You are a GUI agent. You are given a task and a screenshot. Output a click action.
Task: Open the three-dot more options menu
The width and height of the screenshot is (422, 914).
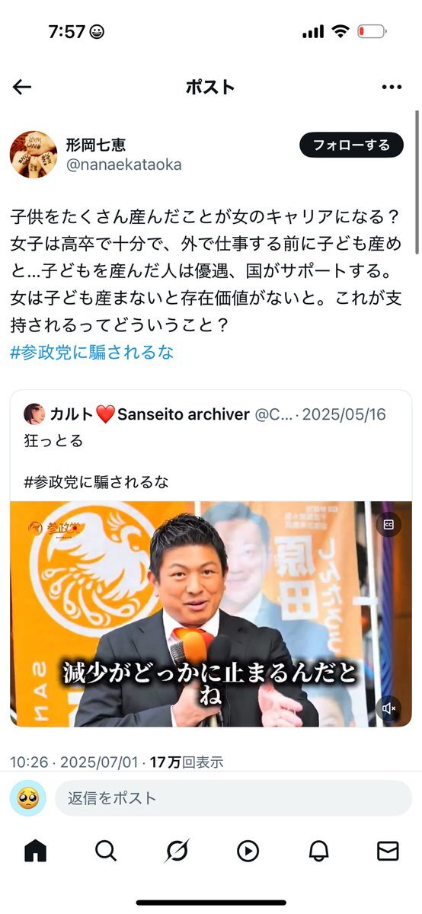click(x=391, y=87)
